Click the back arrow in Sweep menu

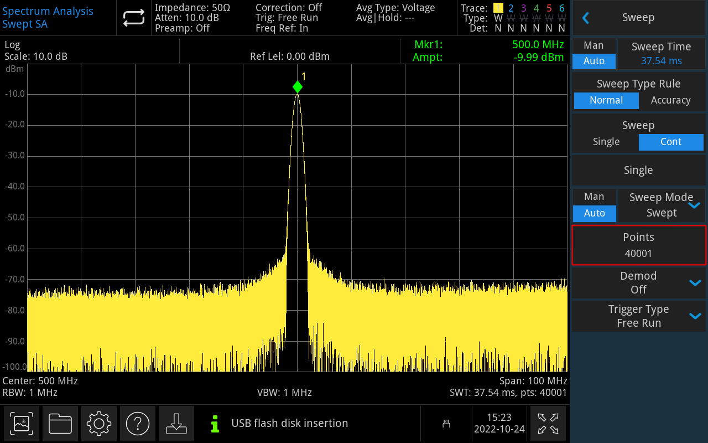[586, 18]
